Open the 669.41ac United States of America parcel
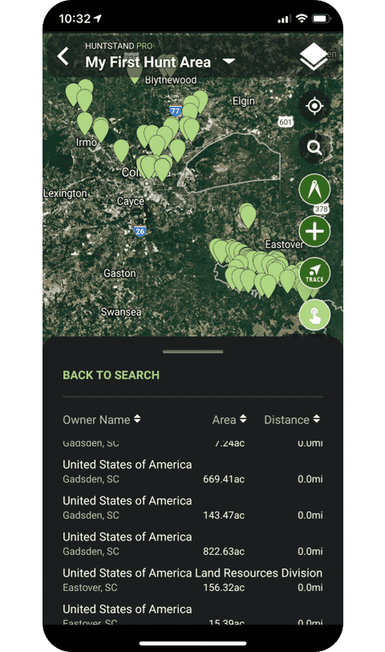This screenshot has width=385, height=652. 192,471
